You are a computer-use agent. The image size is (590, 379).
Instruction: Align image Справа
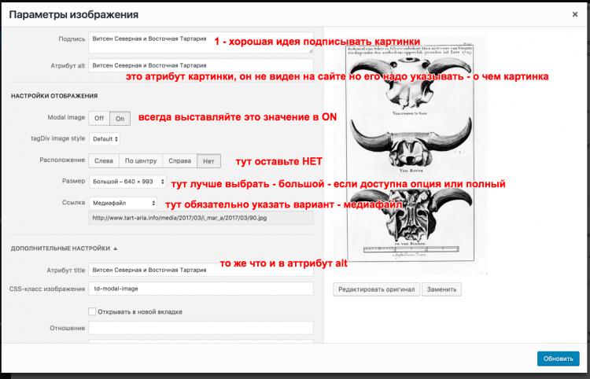[x=180, y=161]
